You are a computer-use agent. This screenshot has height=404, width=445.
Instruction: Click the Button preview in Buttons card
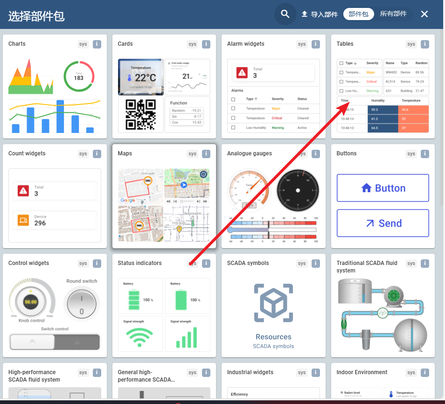382,188
